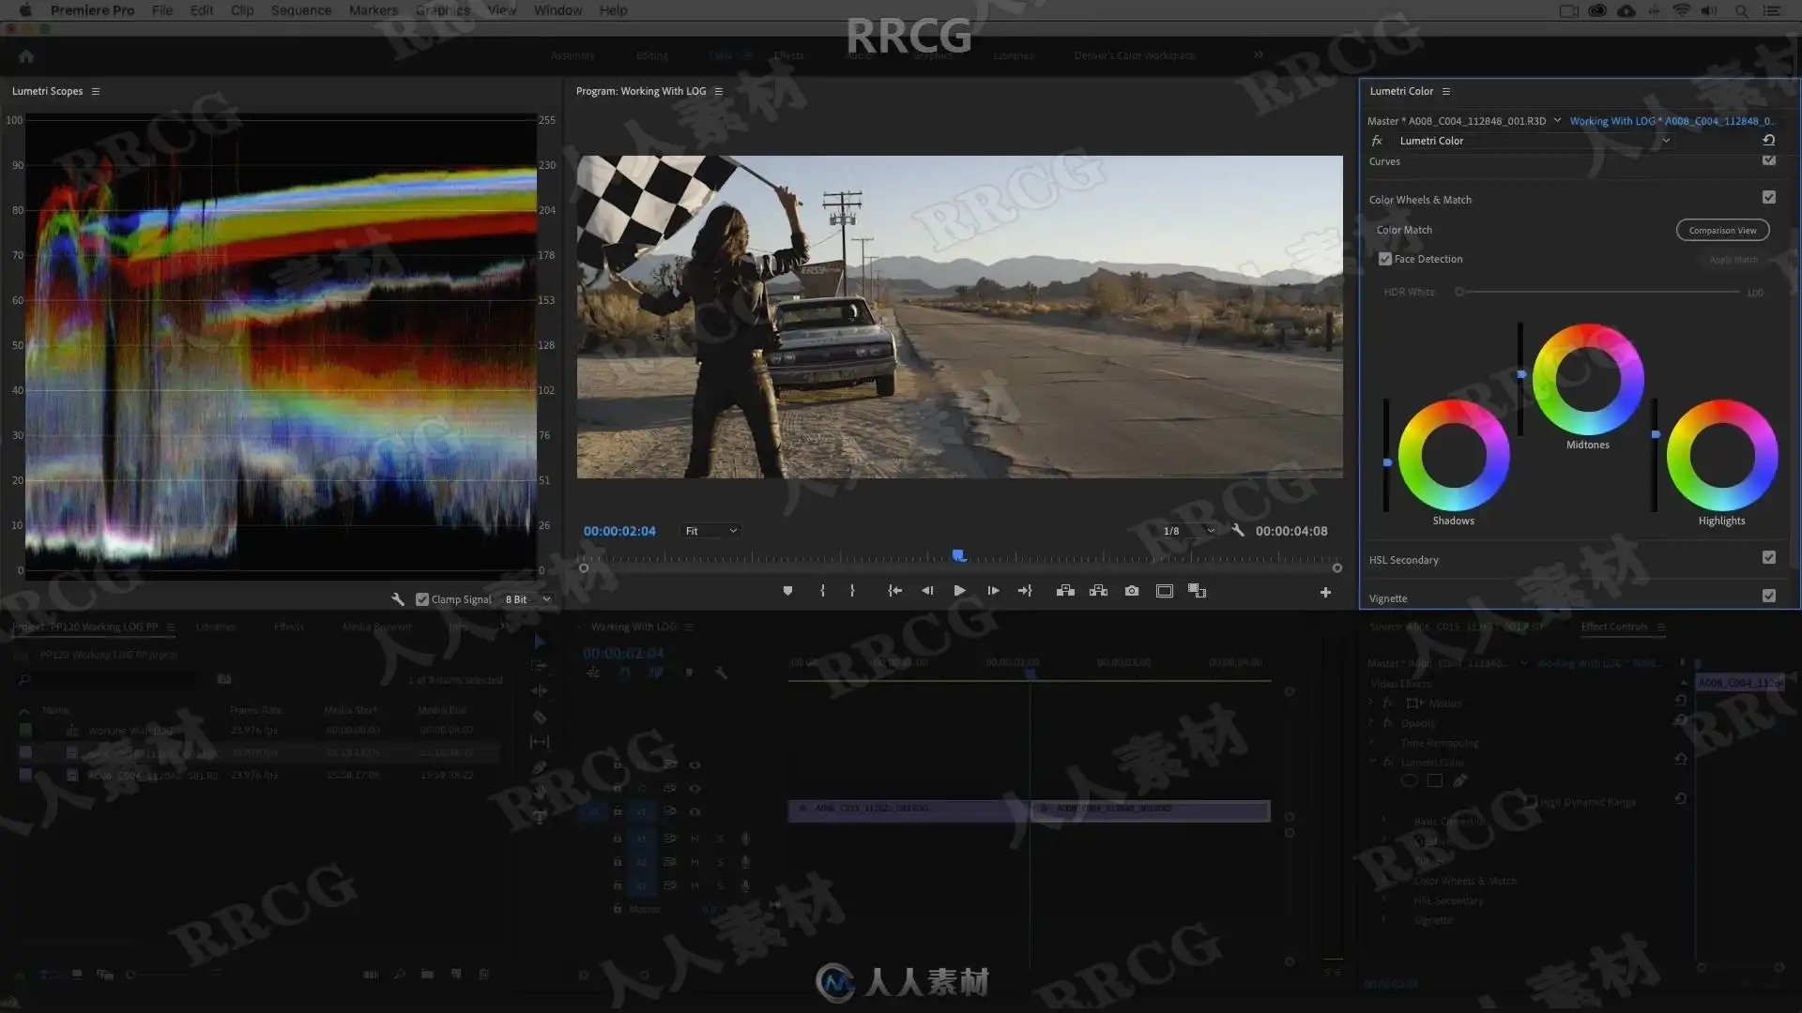Image resolution: width=1802 pixels, height=1013 pixels.
Task: Open the Sequence menu
Action: [300, 10]
